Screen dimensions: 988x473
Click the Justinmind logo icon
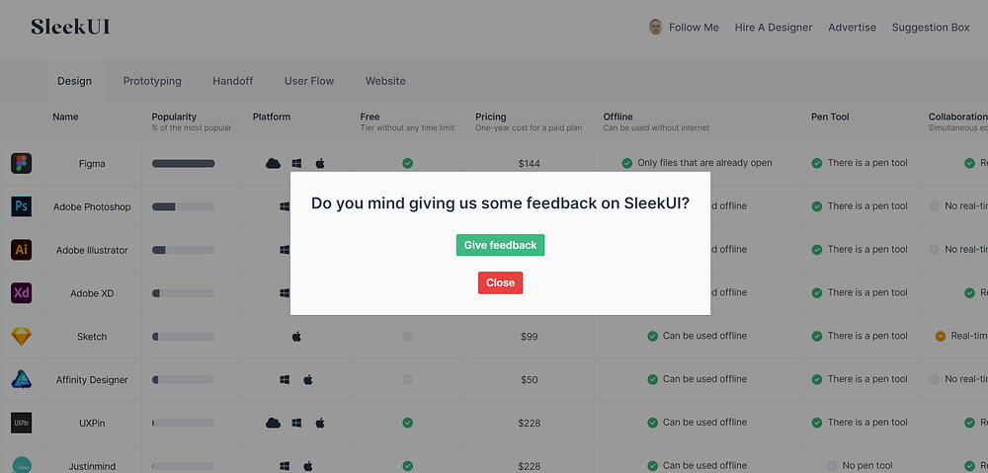(x=22, y=463)
